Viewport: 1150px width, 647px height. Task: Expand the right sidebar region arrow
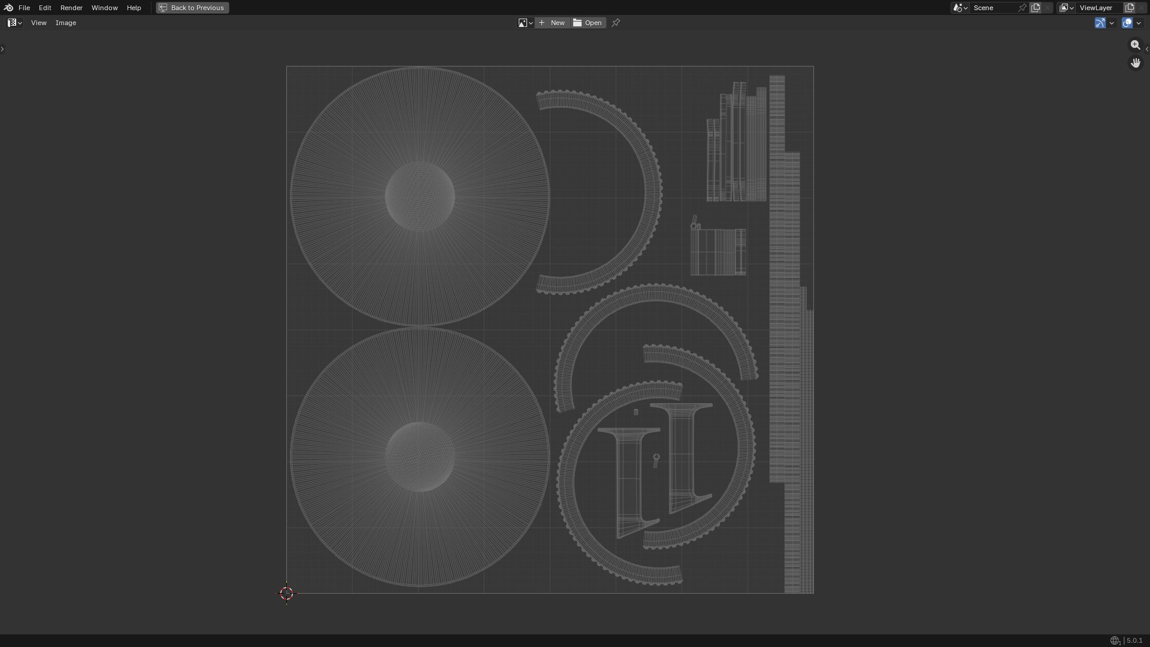(1147, 49)
